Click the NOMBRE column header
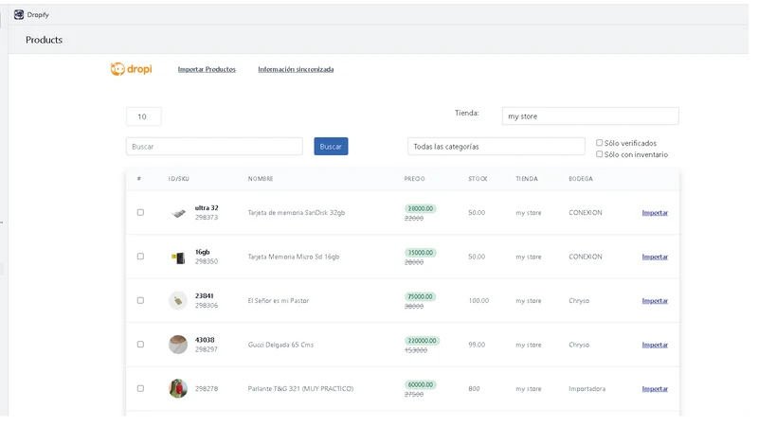Image resolution: width=758 pixels, height=426 pixels. 261,179
